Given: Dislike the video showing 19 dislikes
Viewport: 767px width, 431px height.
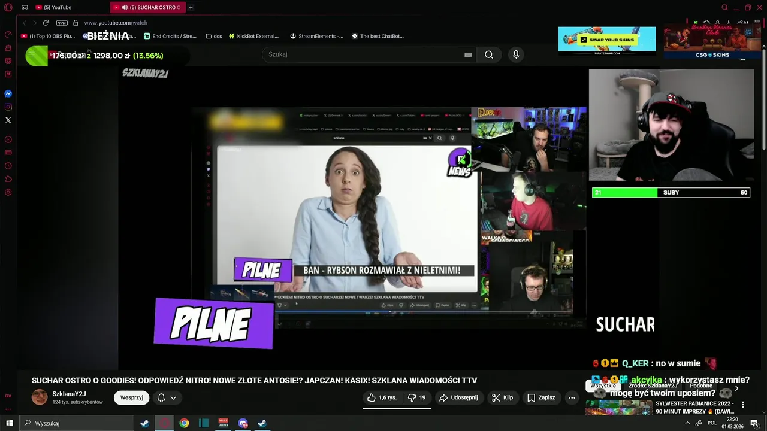Looking at the screenshot, I should pyautogui.click(x=416, y=397).
